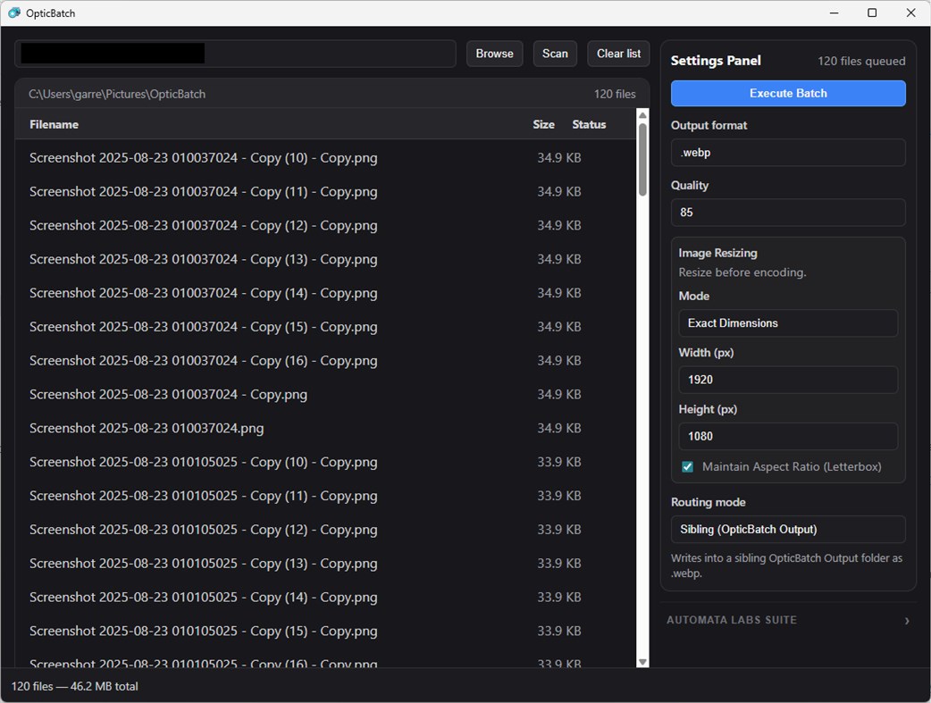The image size is (931, 703).
Task: Click the OpticBatch logo in the title bar
Action: [x=14, y=13]
